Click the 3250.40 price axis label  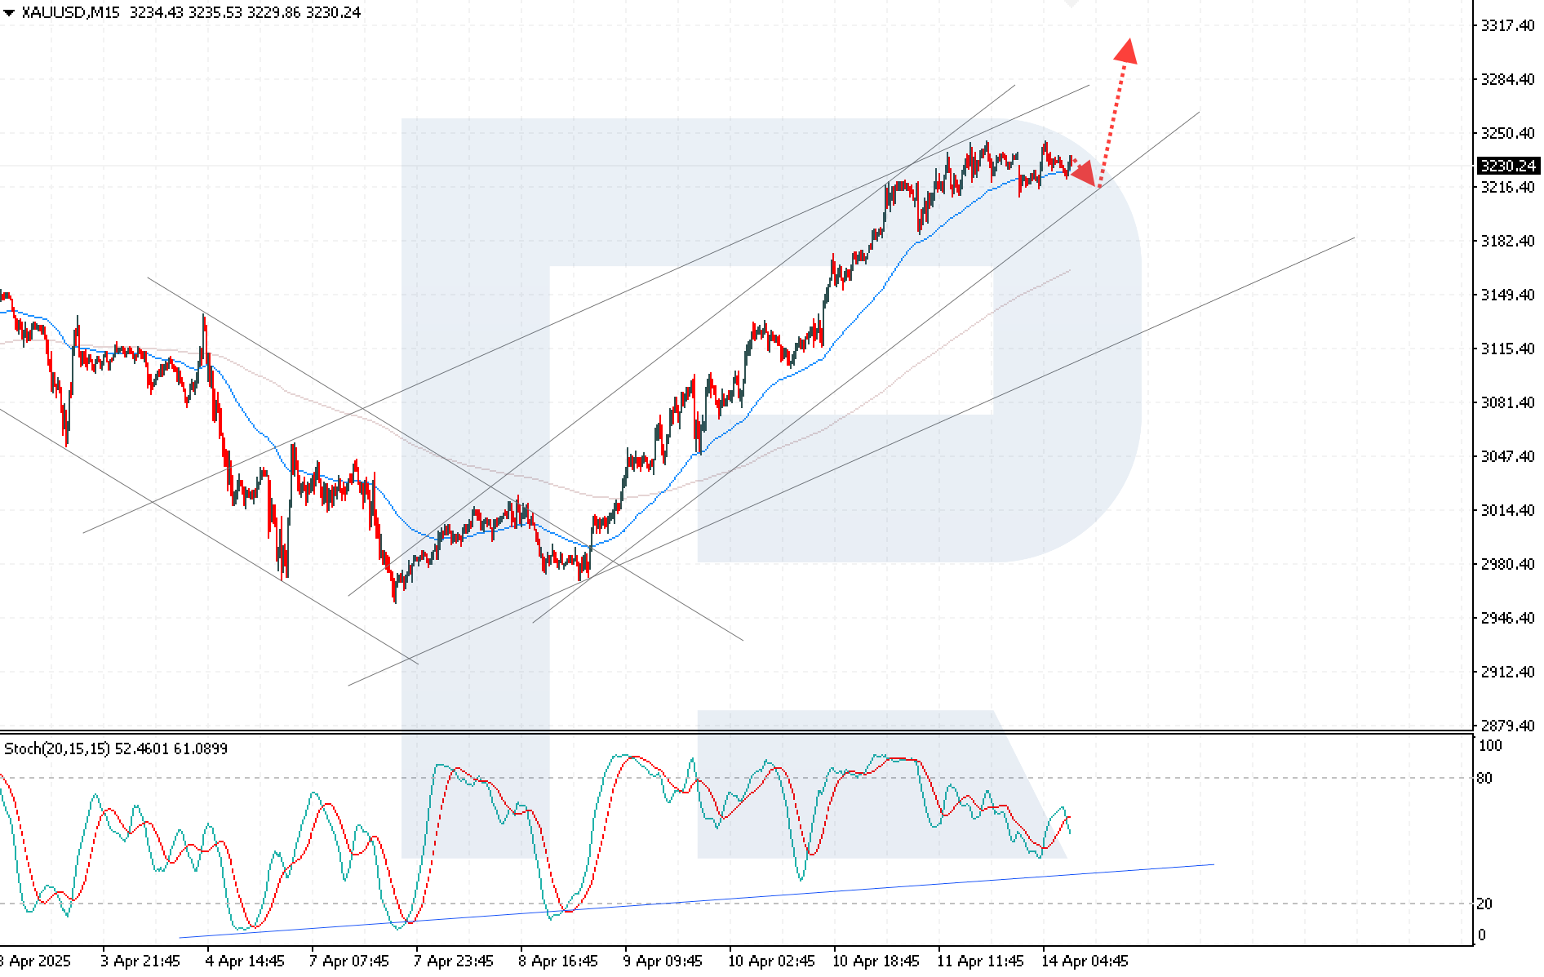coord(1507,133)
